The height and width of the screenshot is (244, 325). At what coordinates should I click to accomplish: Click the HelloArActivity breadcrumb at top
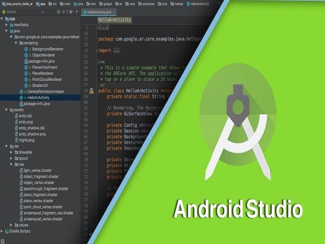click(198, 4)
